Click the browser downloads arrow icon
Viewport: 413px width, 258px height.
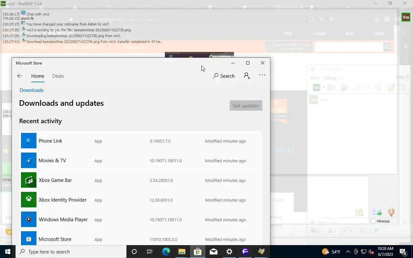click(377, 19)
